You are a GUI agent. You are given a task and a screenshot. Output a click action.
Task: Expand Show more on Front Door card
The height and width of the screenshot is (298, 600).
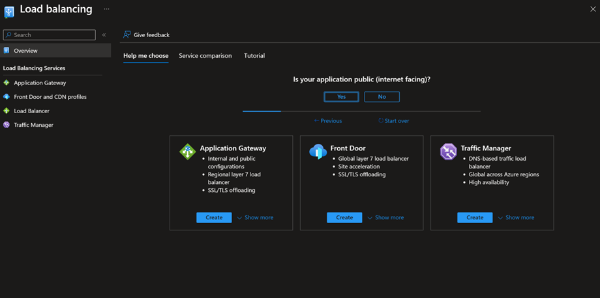385,217
